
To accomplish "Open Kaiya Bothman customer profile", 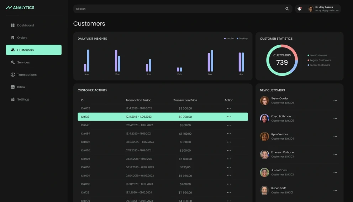I will (x=281, y=117).
